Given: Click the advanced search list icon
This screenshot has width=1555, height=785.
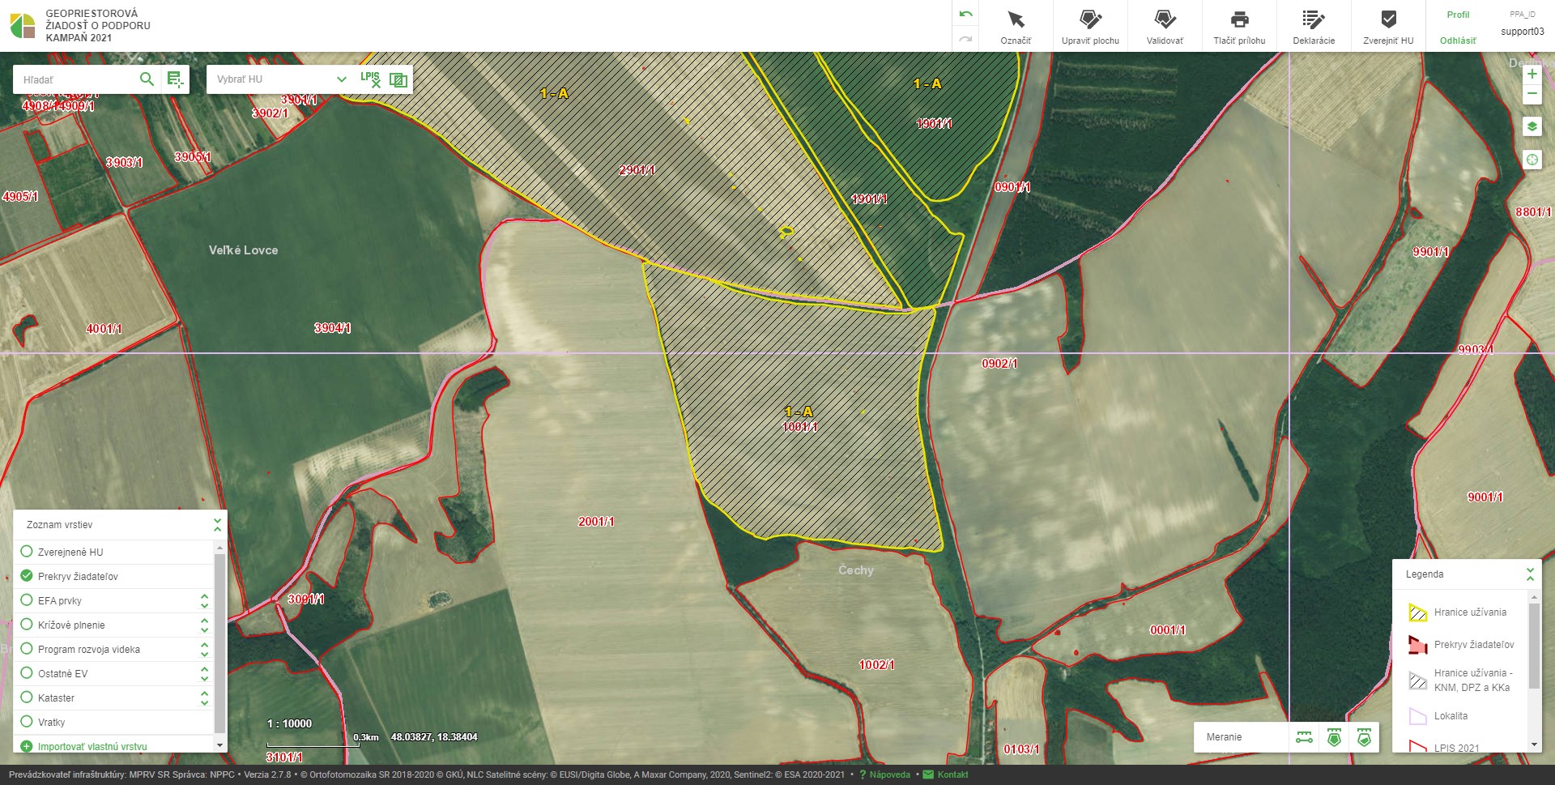Looking at the screenshot, I should click(175, 79).
